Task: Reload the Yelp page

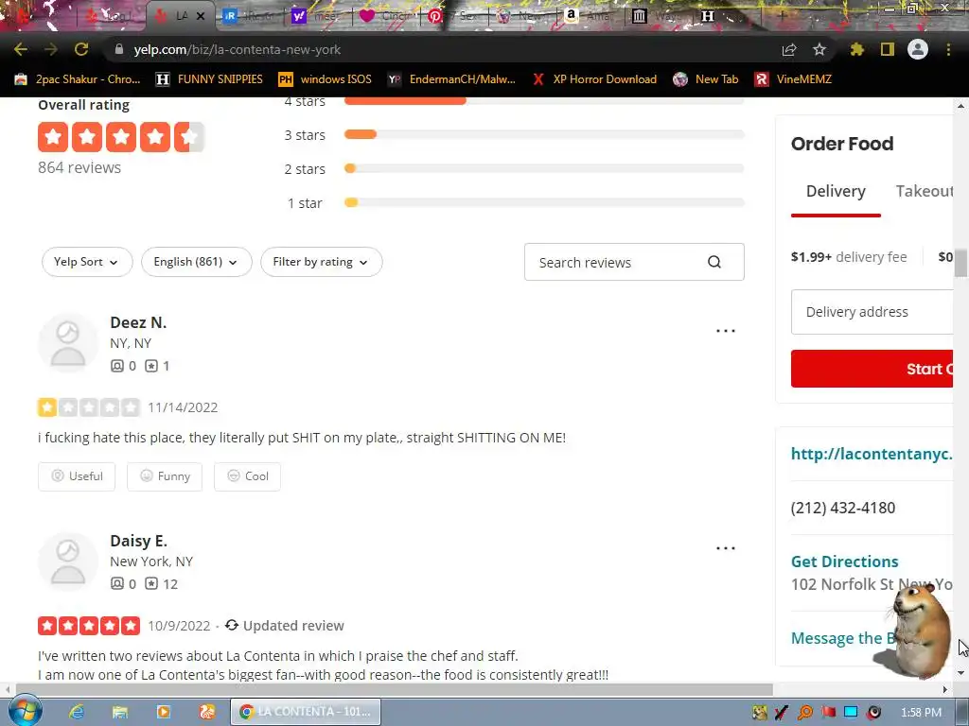Action: (x=81, y=49)
